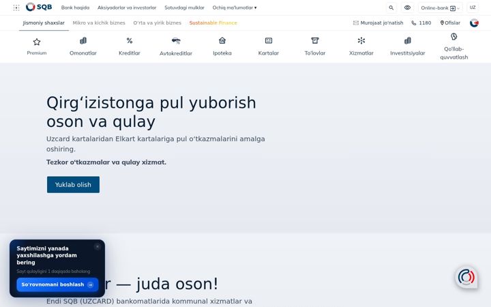Open the UZ language selector

pos(473,8)
